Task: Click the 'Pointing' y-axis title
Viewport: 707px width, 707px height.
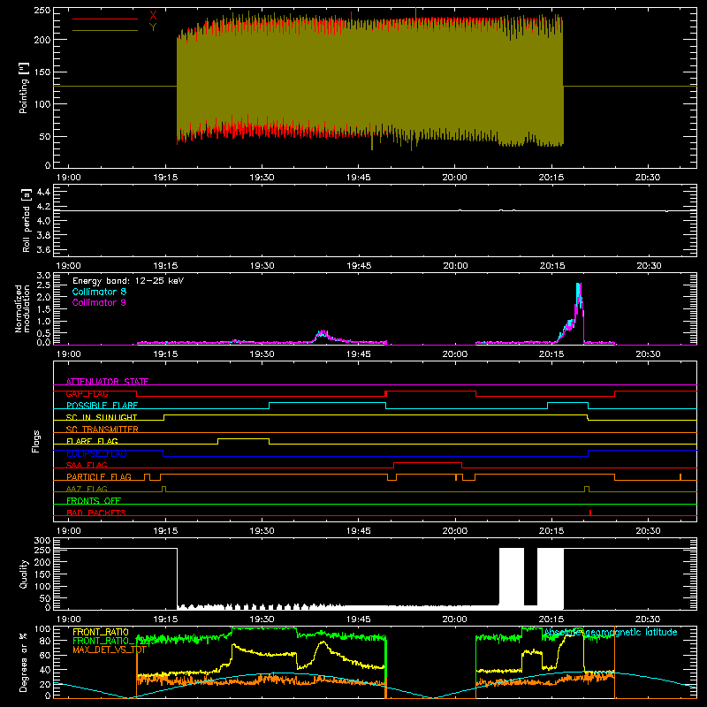Action: [24, 87]
